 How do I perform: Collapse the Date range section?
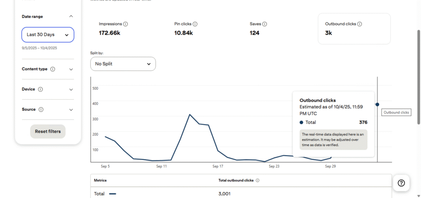(71, 16)
